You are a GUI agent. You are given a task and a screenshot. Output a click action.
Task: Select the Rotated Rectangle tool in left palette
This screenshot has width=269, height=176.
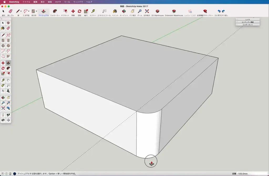pyautogui.click(x=8, y=41)
